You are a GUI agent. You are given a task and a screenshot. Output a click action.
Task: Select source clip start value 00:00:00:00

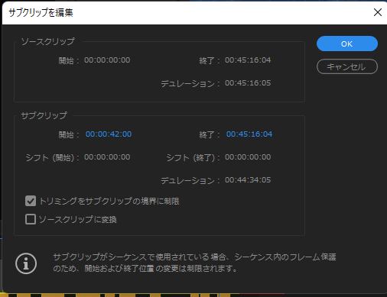point(107,60)
